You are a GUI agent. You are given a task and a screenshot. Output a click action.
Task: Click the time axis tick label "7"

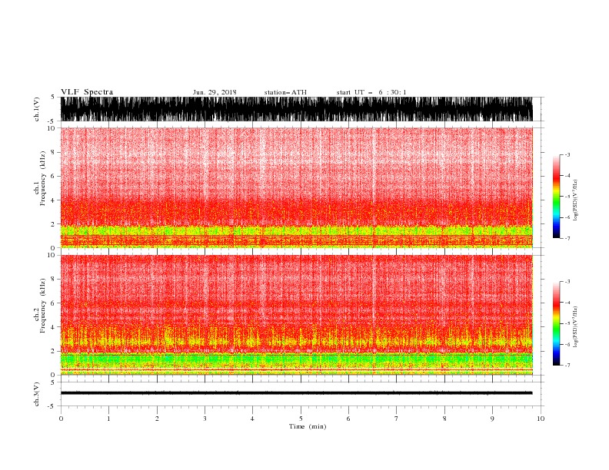(x=397, y=419)
